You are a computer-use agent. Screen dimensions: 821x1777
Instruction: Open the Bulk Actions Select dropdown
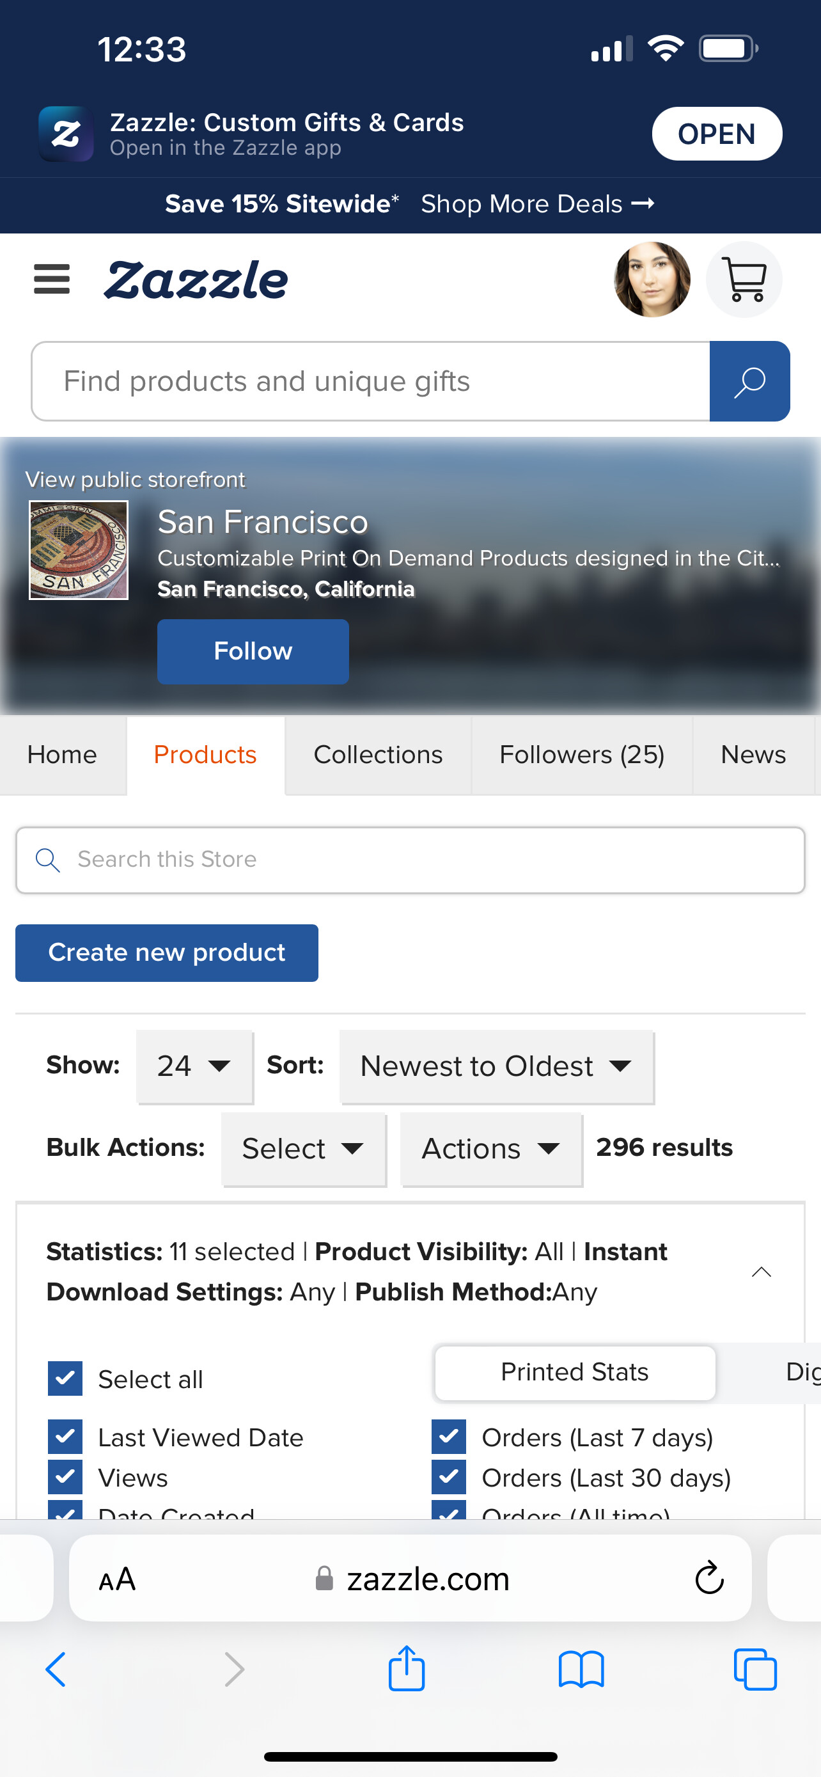[303, 1149]
